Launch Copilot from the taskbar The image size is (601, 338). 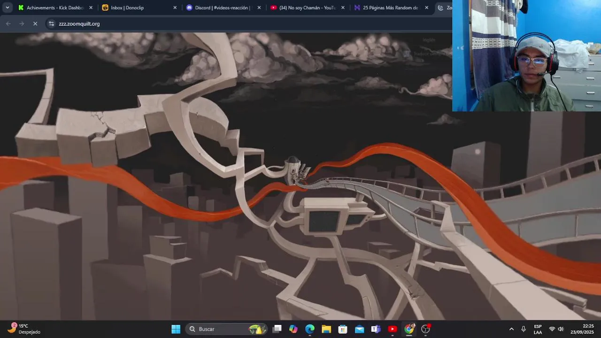click(293, 329)
